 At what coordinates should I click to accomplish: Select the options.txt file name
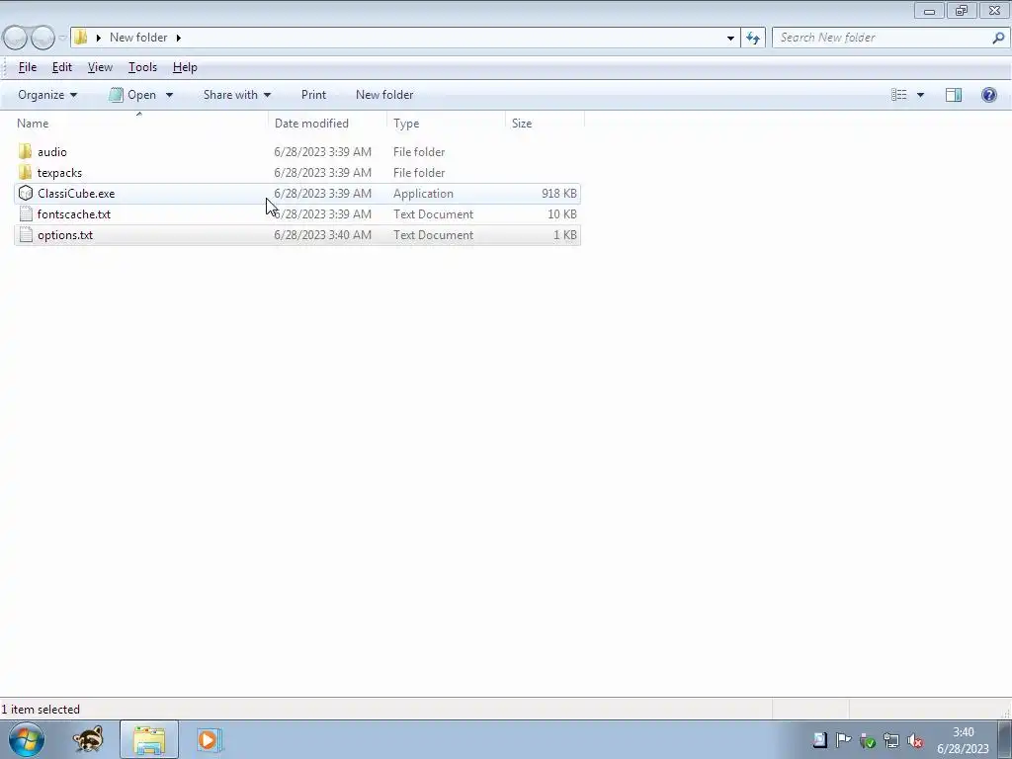tap(65, 235)
